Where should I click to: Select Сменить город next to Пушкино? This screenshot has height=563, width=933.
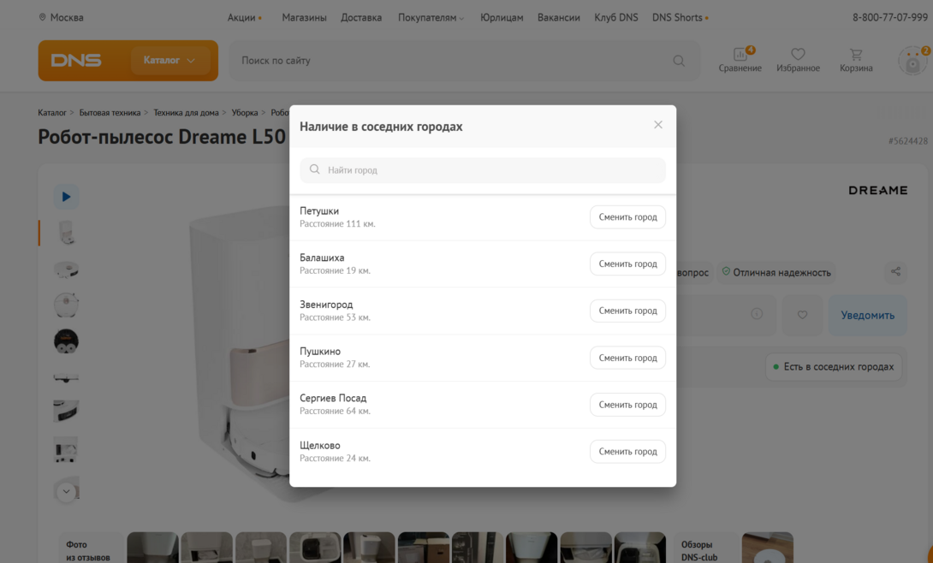click(x=627, y=358)
